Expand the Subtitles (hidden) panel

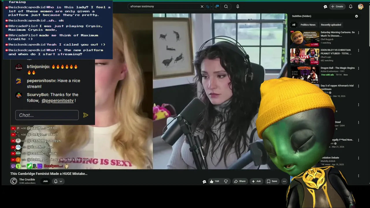(x=356, y=16)
